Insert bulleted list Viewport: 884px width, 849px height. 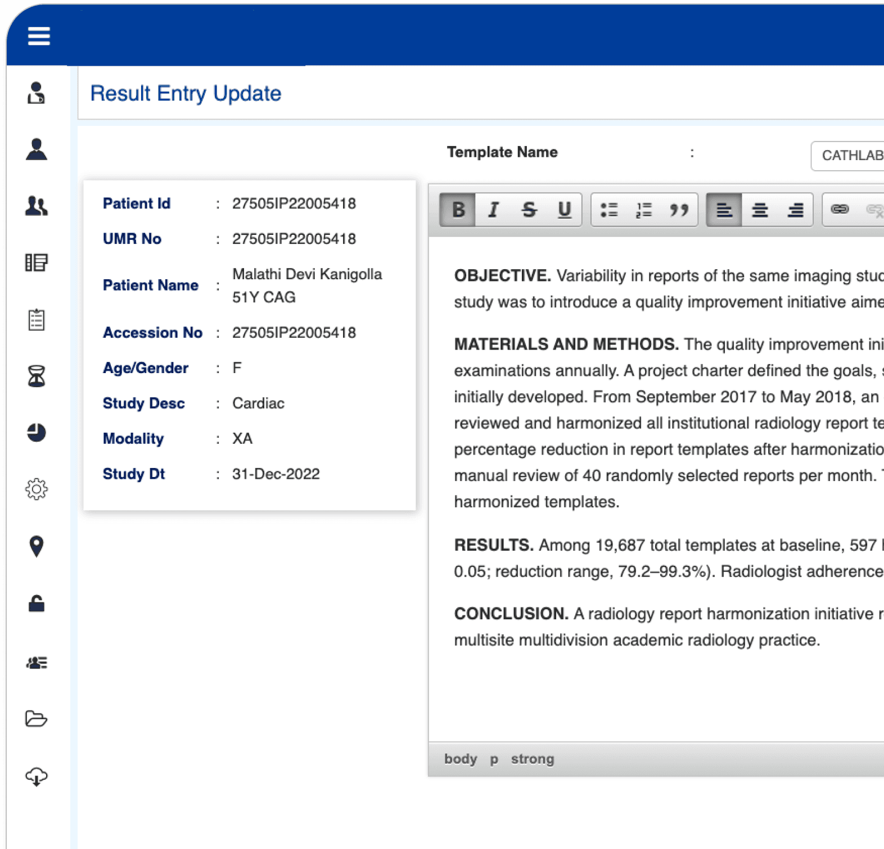609,210
